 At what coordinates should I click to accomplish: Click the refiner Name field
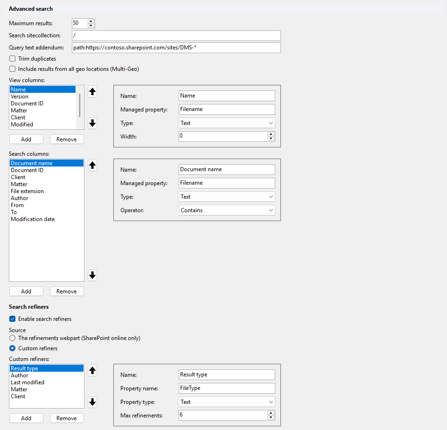click(227, 375)
